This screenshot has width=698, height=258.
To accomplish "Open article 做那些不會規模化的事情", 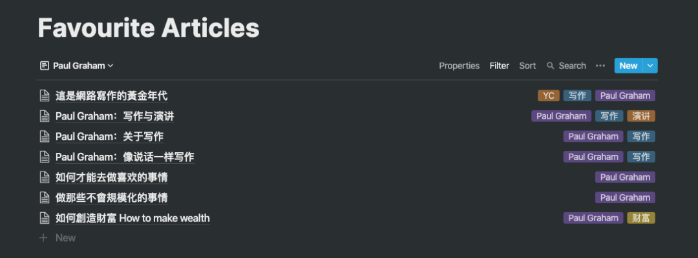I will point(111,197).
